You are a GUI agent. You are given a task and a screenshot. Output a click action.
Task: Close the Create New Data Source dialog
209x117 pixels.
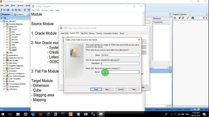(139, 40)
